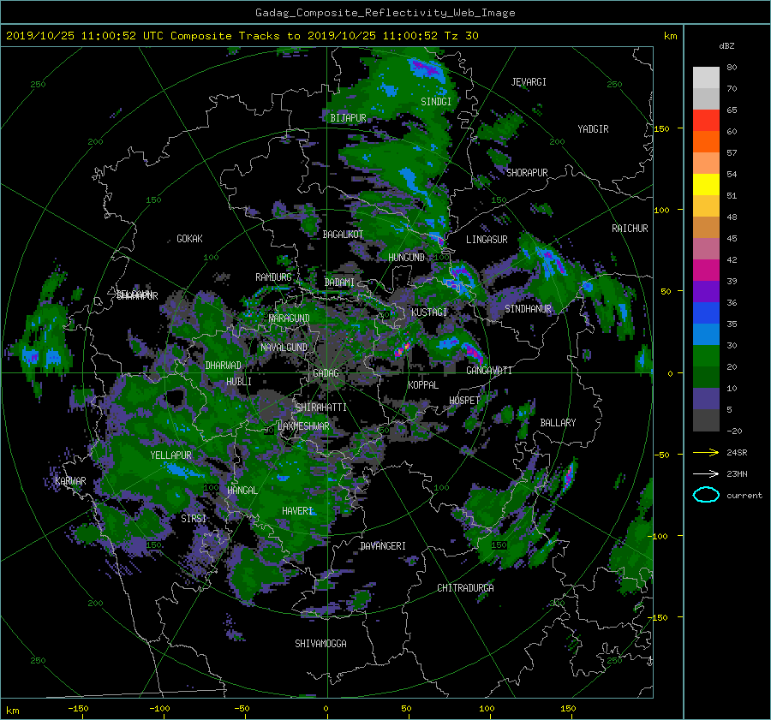Click the DAVANGERI town label

tap(383, 546)
